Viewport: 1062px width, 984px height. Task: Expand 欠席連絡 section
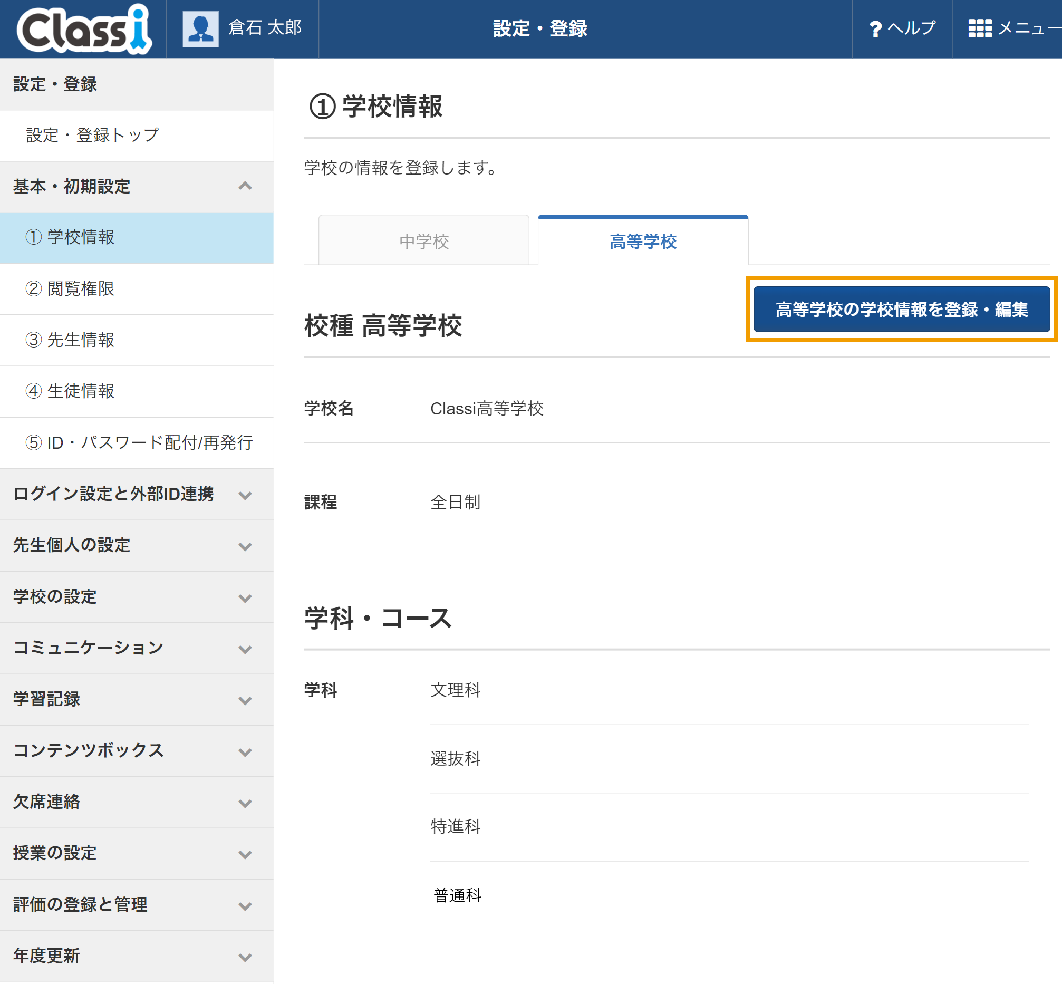(137, 802)
